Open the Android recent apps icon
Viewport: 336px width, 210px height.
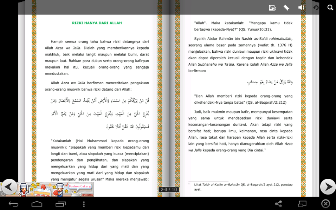click(61, 204)
